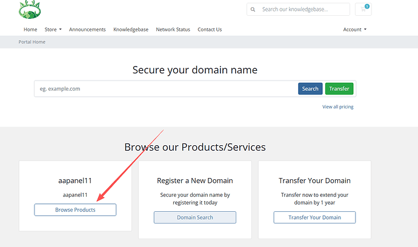
Task: Click the aapanel11 product card heading
Action: 75,180
